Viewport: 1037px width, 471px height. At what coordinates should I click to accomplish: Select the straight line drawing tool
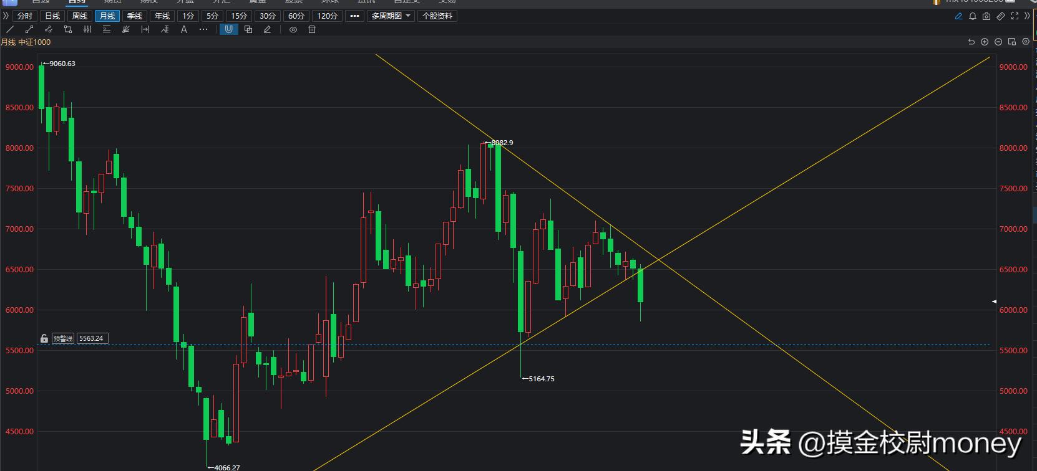(x=10, y=29)
